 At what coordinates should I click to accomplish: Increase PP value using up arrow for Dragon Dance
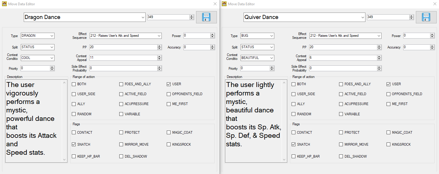(x=159, y=46)
